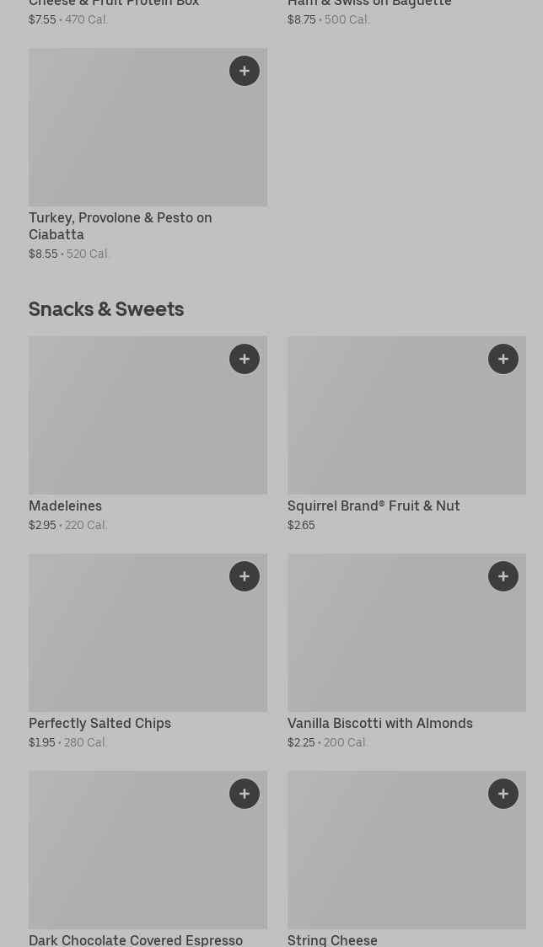The height and width of the screenshot is (947, 543).
Task: Add Dark Chocolate Covered Espresso item
Action: [x=245, y=794]
